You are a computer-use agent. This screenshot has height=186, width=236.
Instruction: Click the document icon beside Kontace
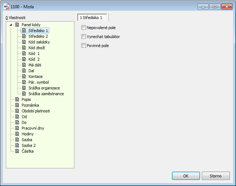[24, 76]
